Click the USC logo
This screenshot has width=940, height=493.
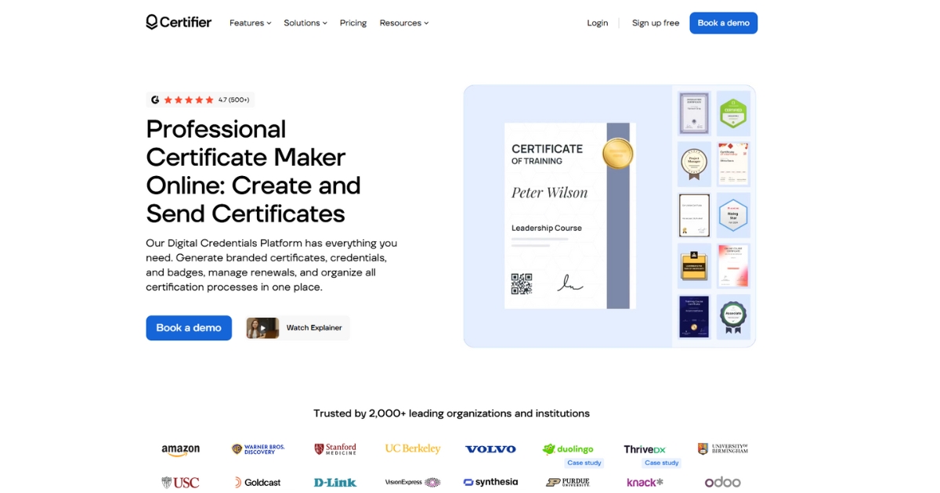[181, 483]
